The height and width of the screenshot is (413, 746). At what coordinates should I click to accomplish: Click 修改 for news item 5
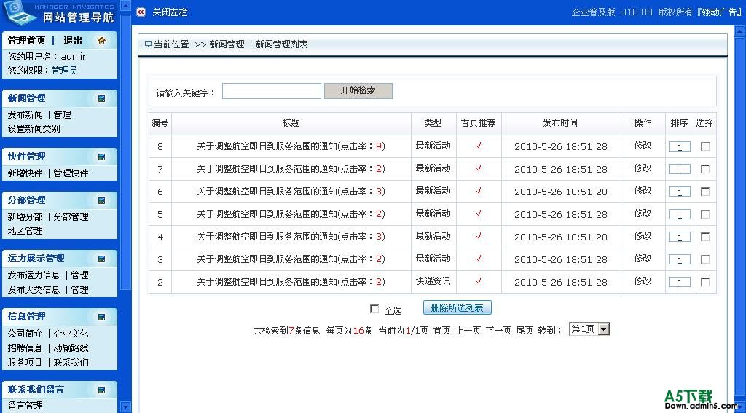coord(643,214)
